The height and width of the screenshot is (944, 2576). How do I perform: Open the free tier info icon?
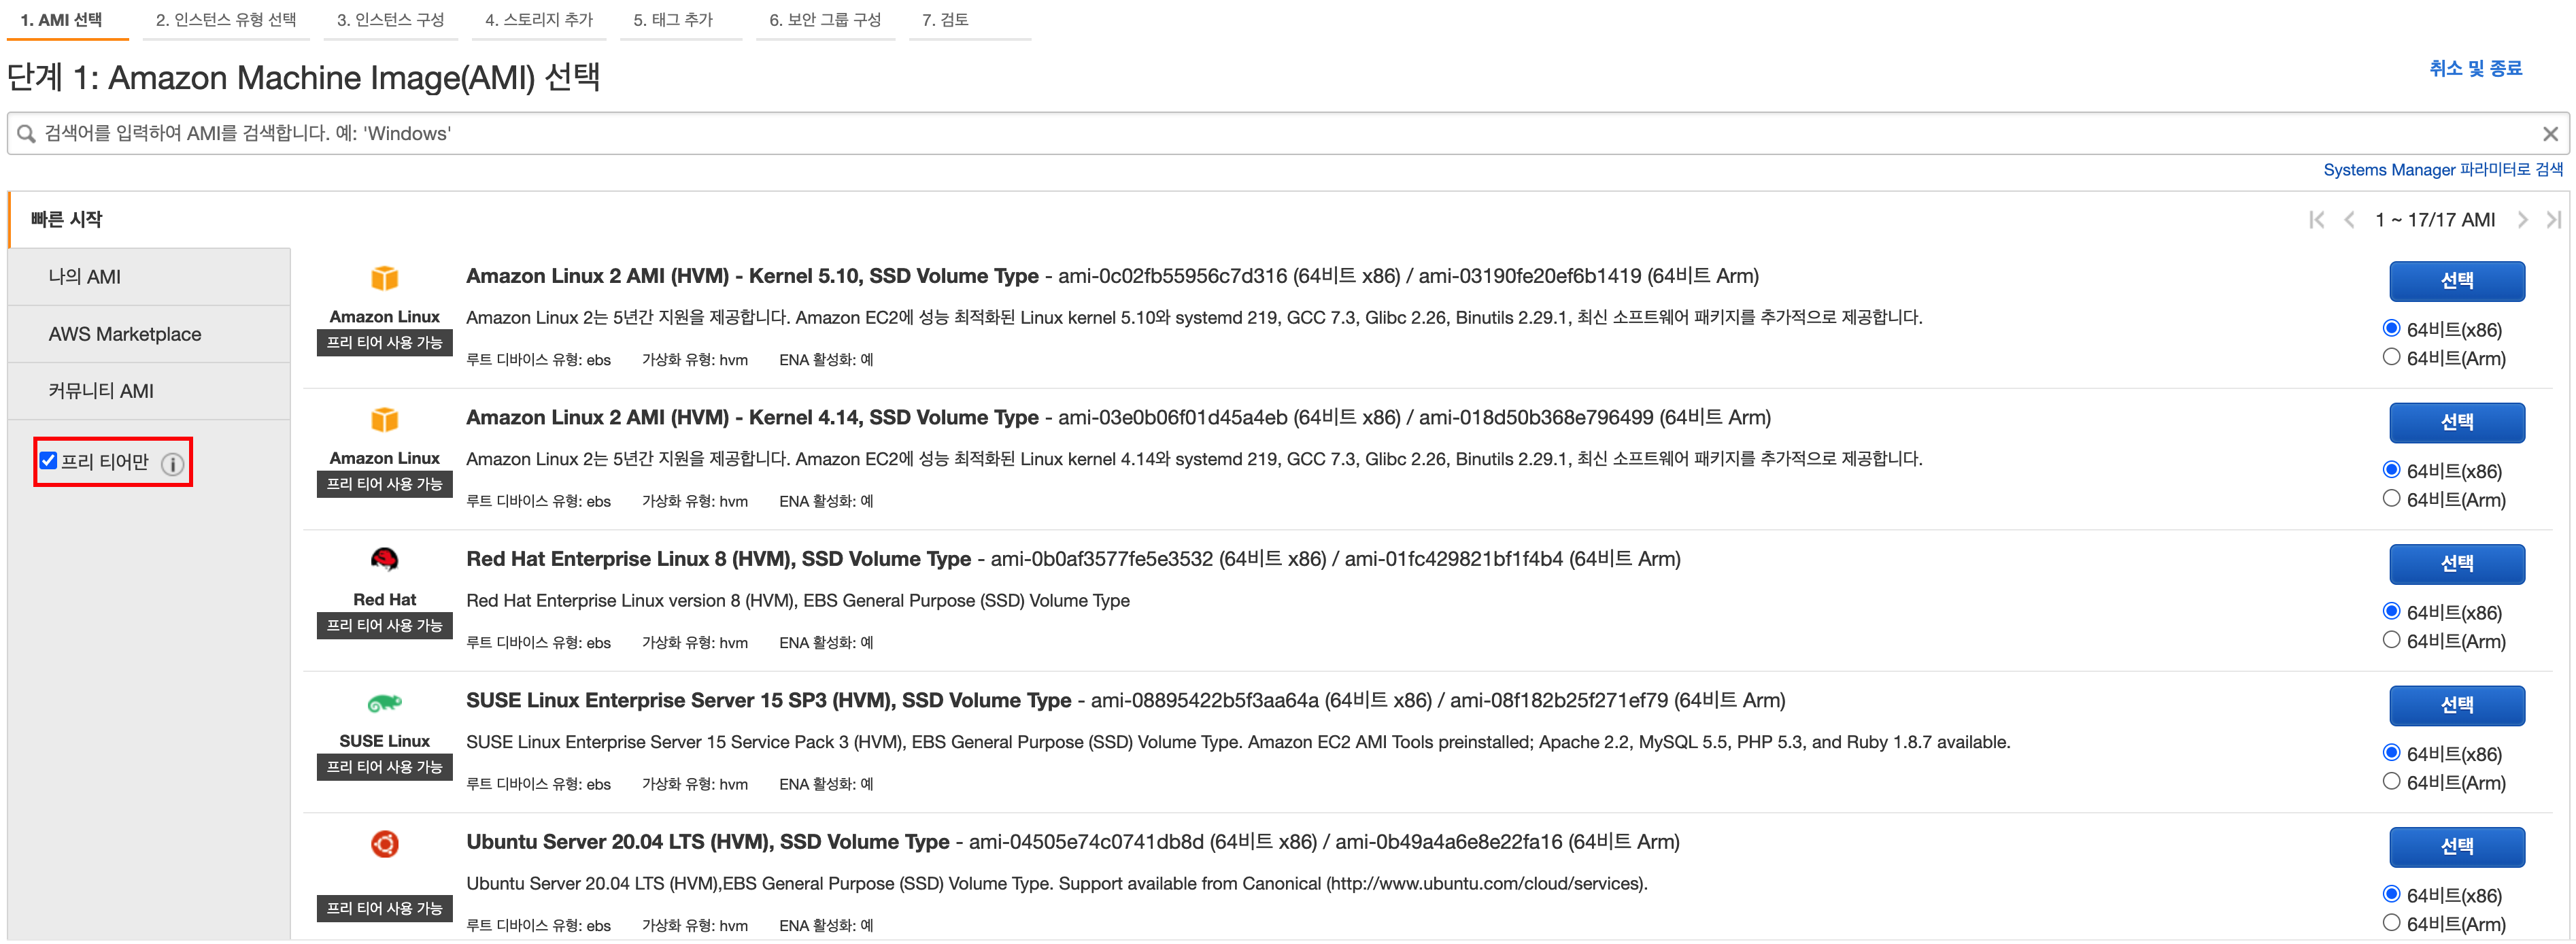tap(173, 464)
